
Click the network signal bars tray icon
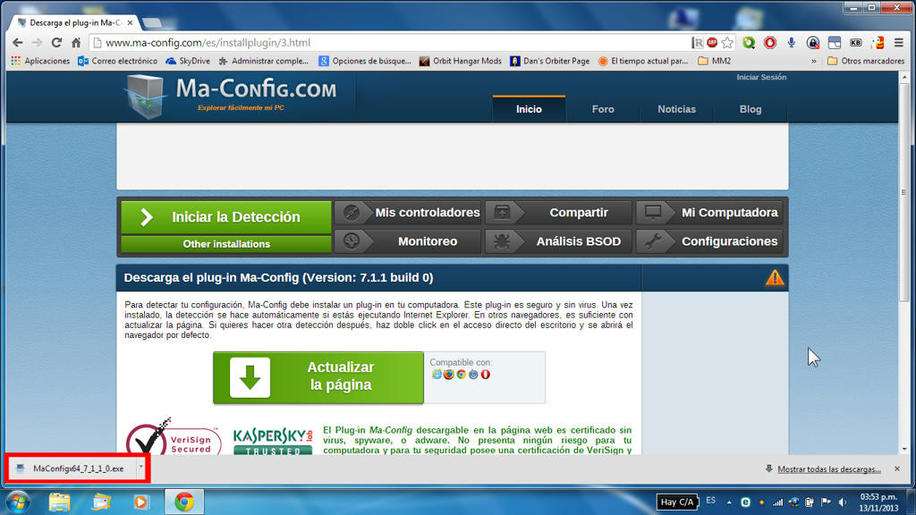click(x=777, y=502)
